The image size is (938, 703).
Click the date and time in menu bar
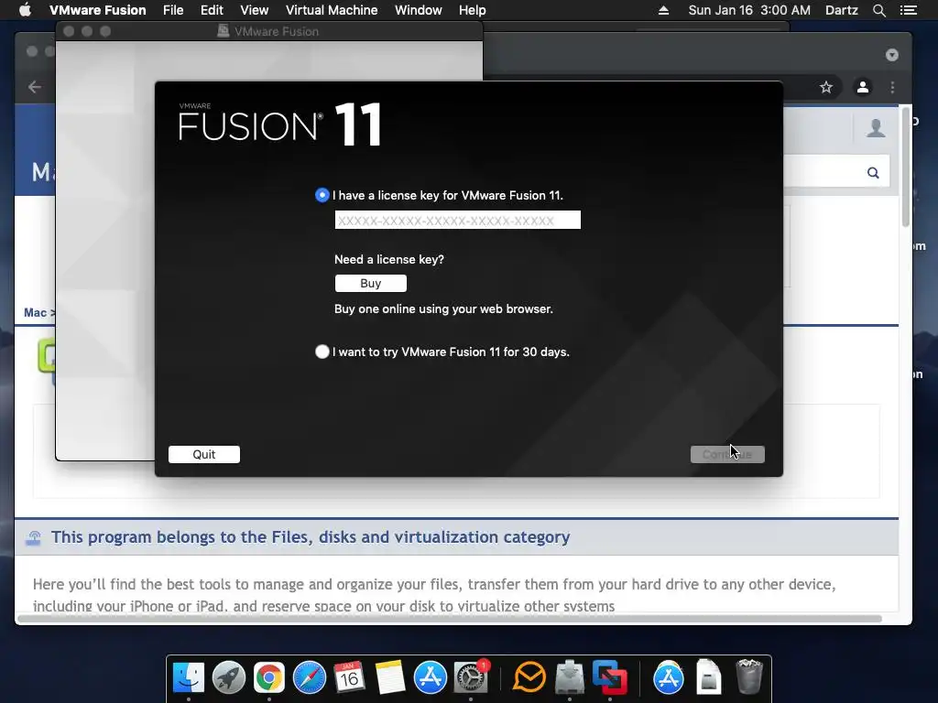[x=749, y=10]
